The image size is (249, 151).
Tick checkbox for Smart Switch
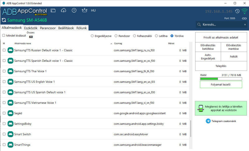click(x=4, y=134)
